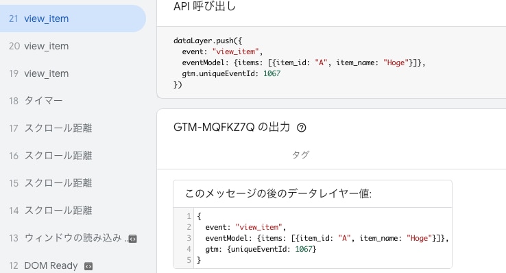Click event "view_item" line in API call
Viewport: 506px width, 273px height.
(x=222, y=51)
